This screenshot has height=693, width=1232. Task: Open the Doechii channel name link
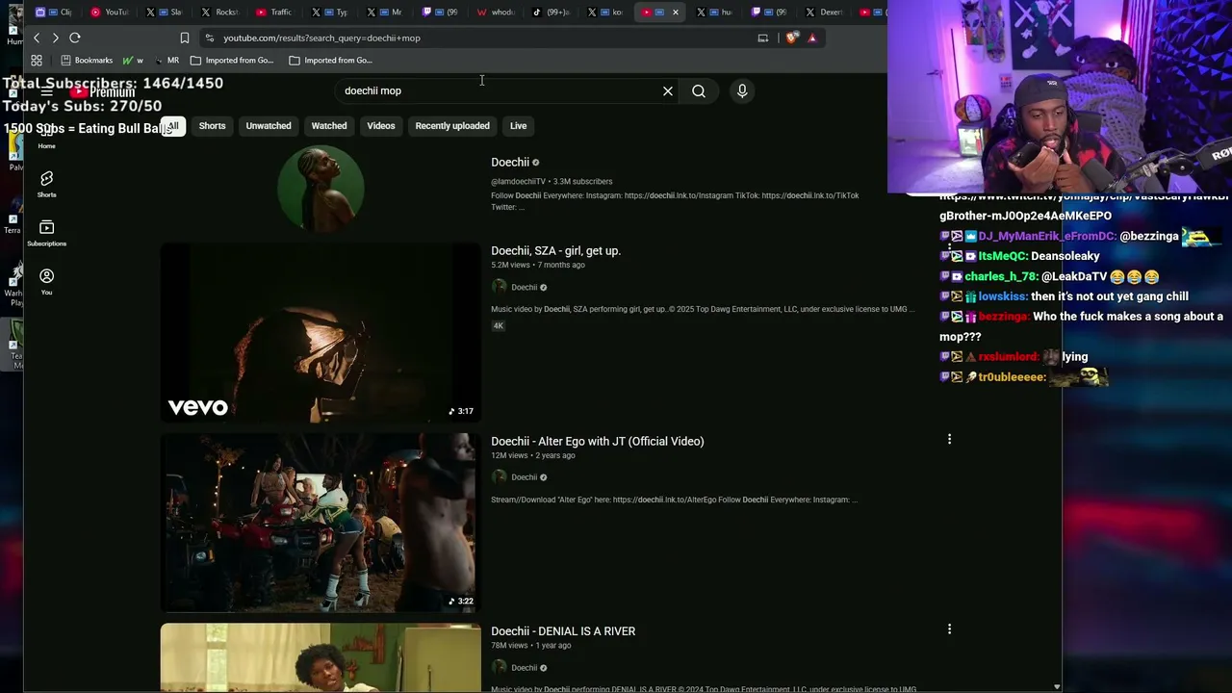[x=510, y=162]
